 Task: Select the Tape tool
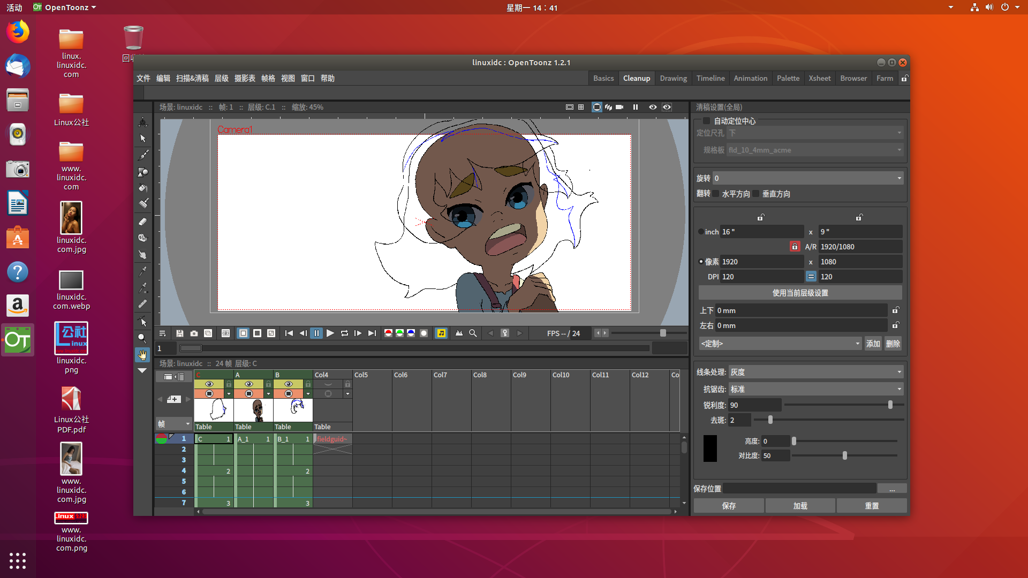pyautogui.click(x=142, y=237)
